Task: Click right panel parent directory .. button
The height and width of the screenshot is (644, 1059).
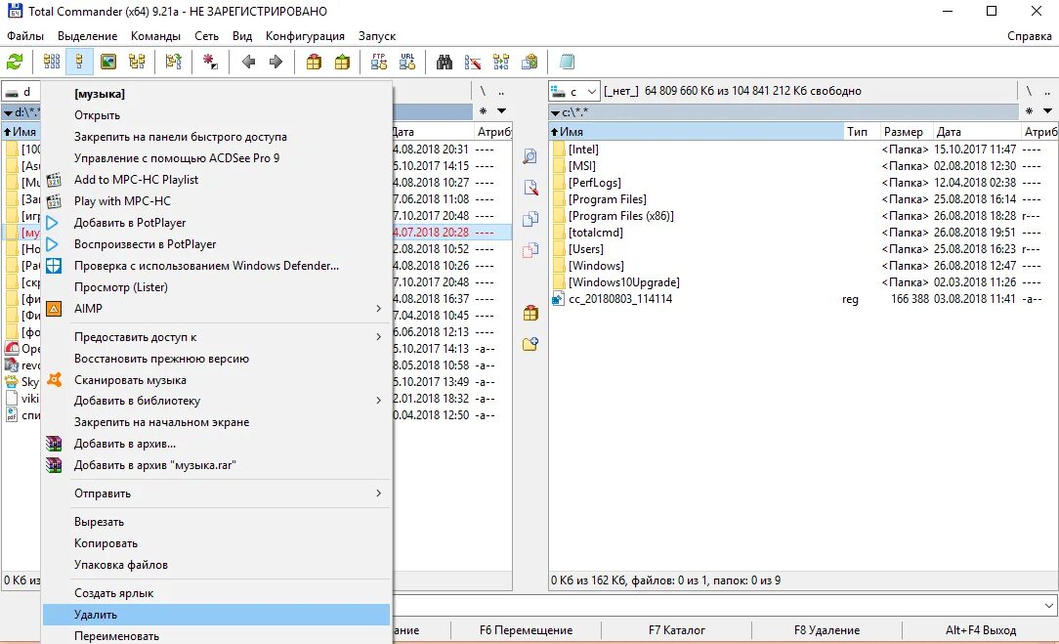Action: click(x=1047, y=91)
